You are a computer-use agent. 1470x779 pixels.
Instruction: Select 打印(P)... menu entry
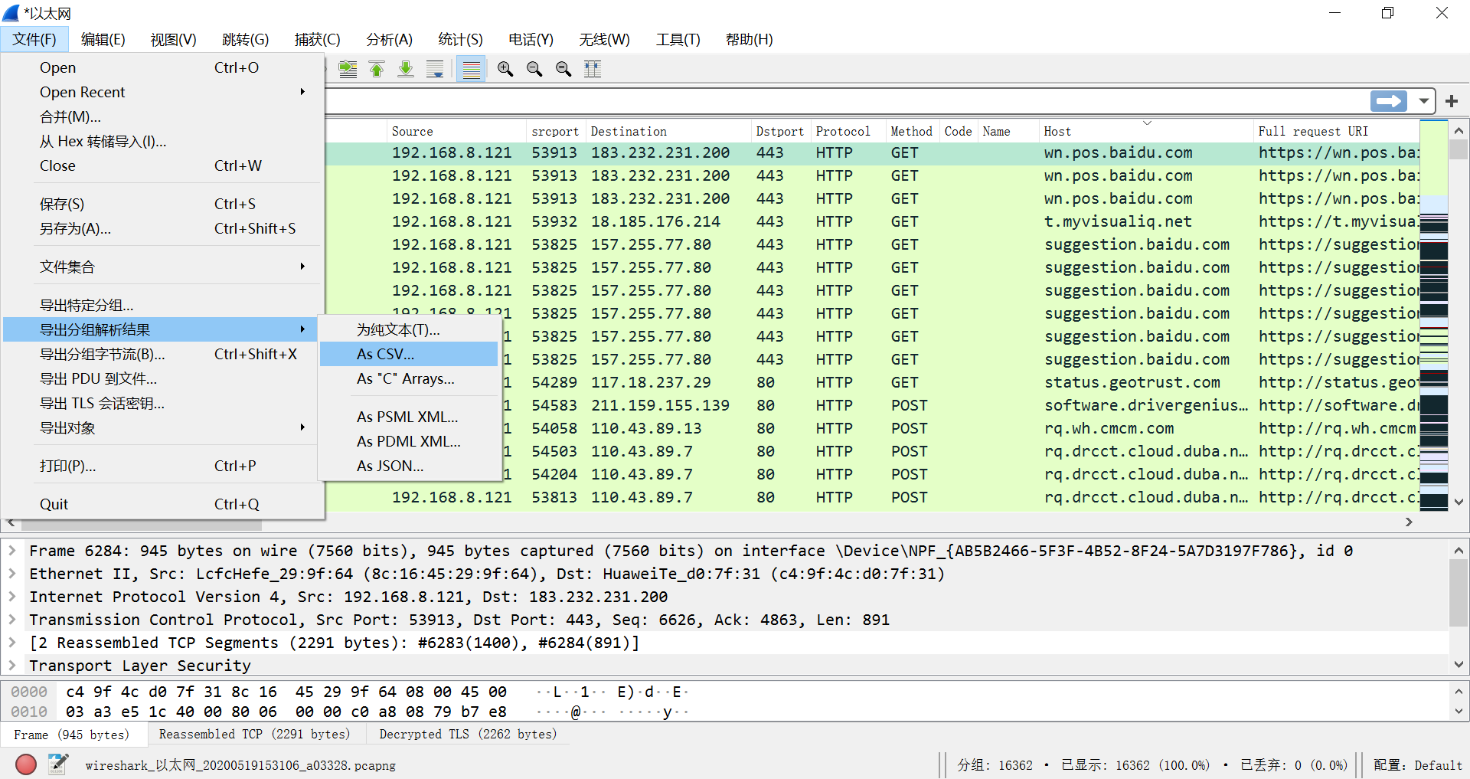tap(161, 466)
